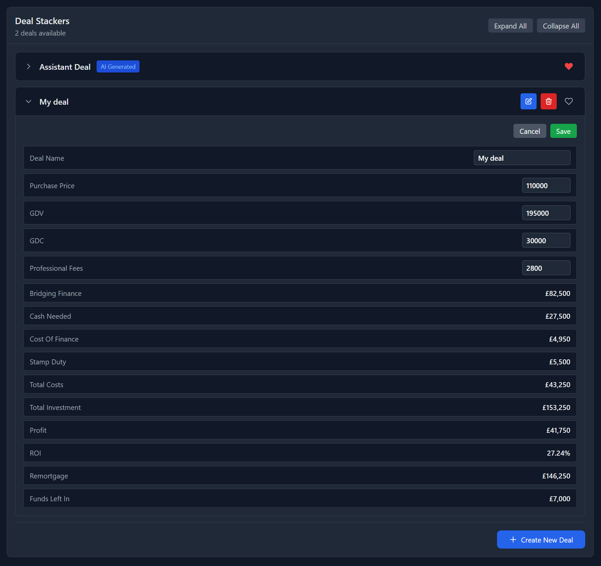Click the Expand All button

[510, 26]
